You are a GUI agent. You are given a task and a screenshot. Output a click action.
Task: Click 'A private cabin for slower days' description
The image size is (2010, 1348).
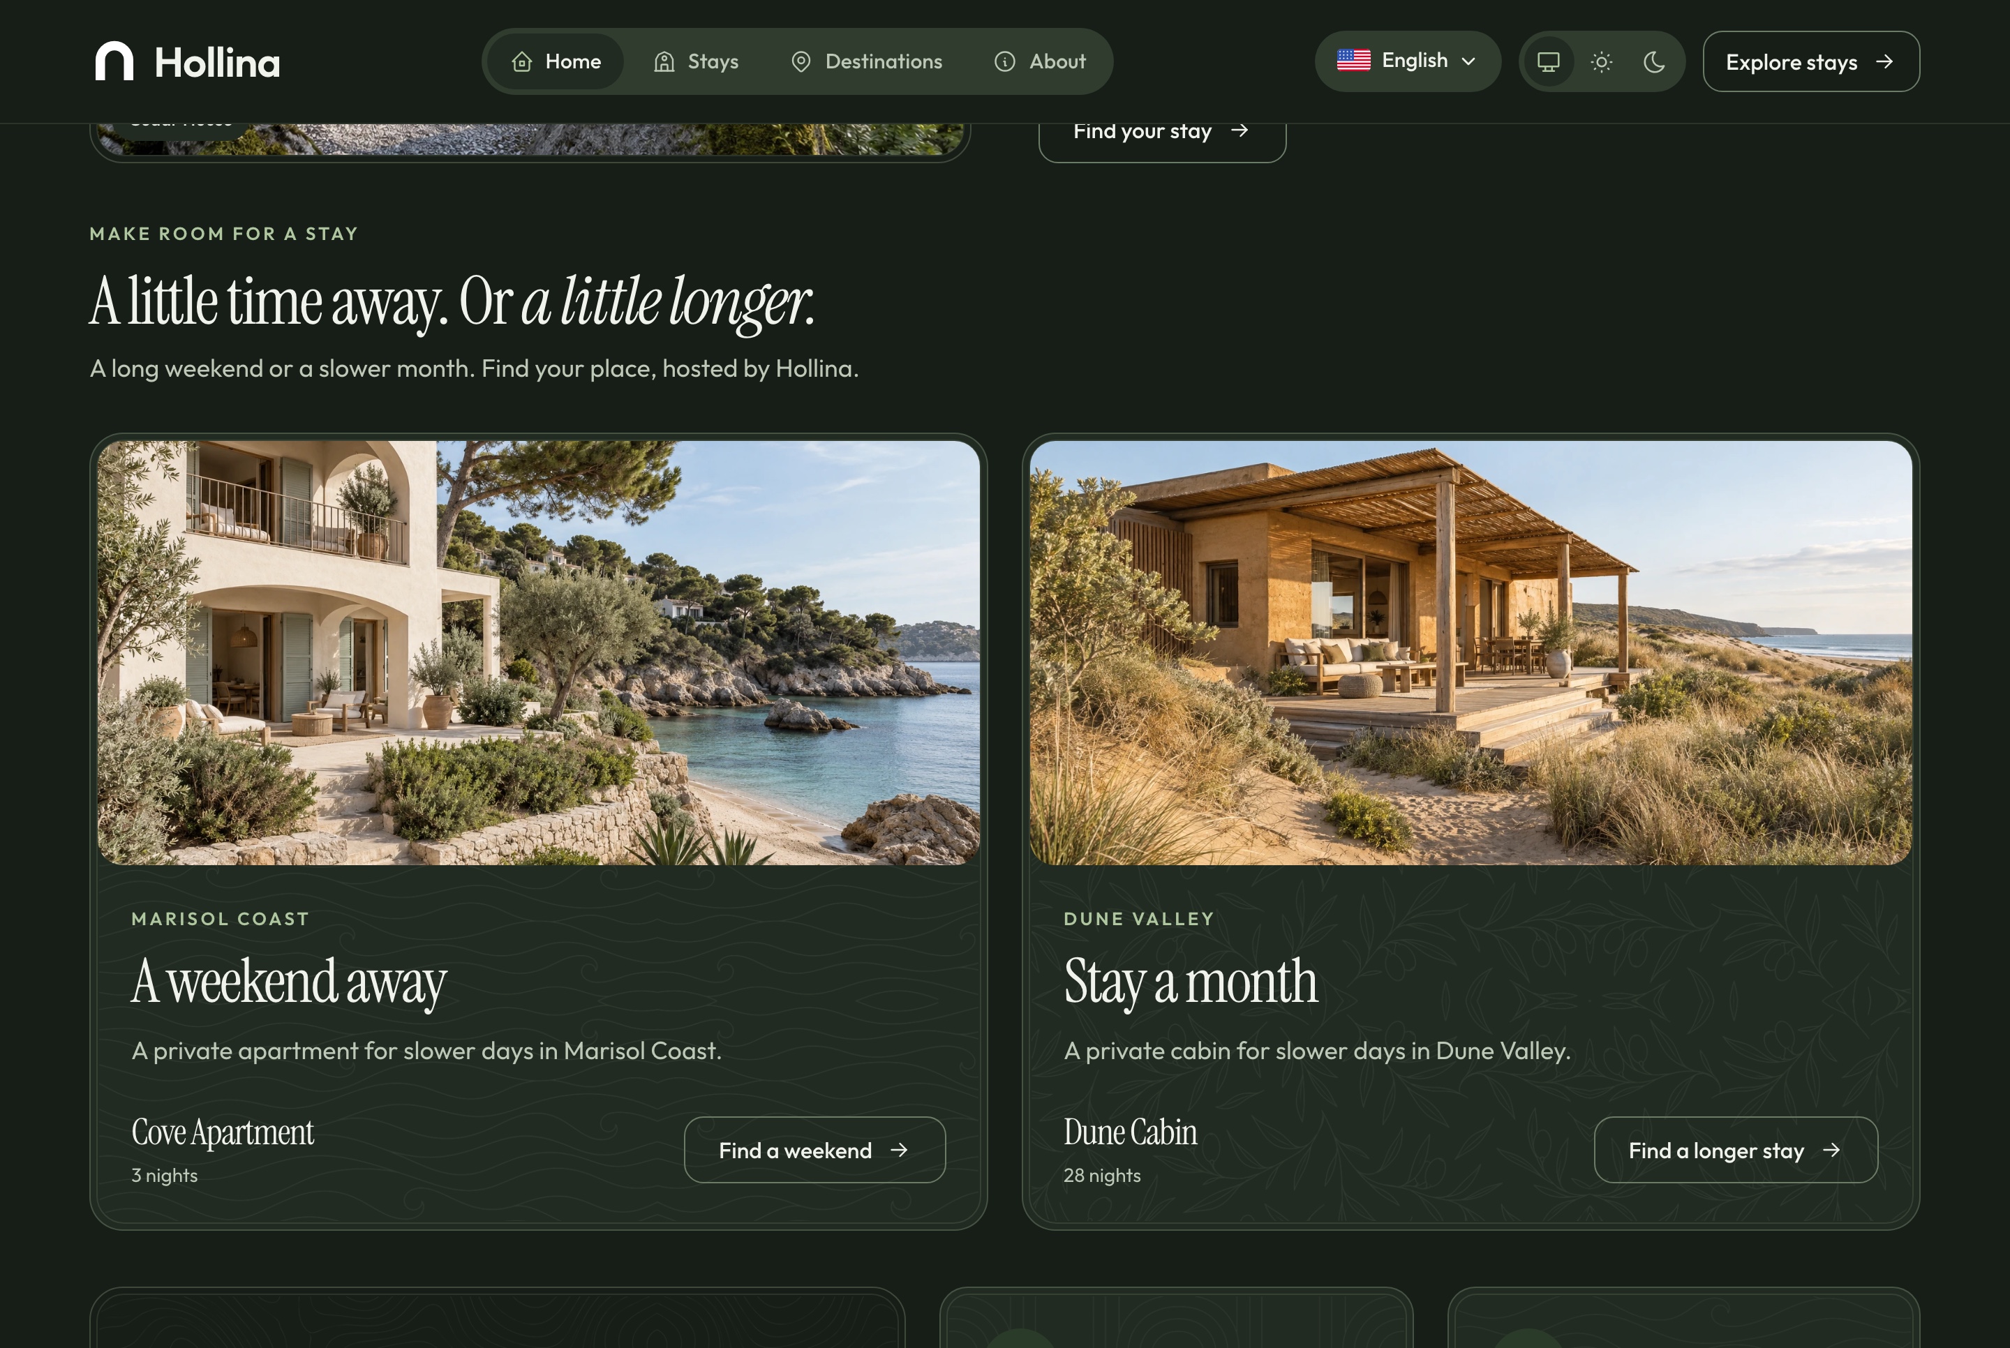[x=1317, y=1051]
